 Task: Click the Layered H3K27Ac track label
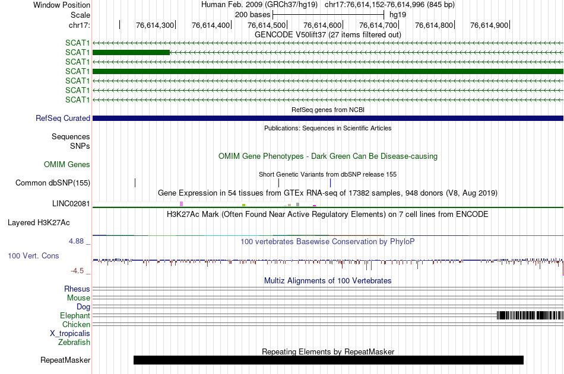[x=39, y=223]
